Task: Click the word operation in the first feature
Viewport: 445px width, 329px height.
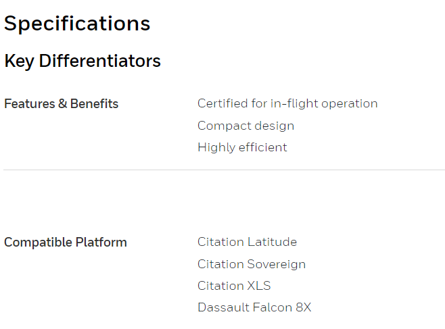Action: click(x=350, y=104)
